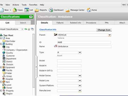The width and height of the screenshot is (128, 96).
Task: Click the Open toolbar button
Action: (18, 10)
